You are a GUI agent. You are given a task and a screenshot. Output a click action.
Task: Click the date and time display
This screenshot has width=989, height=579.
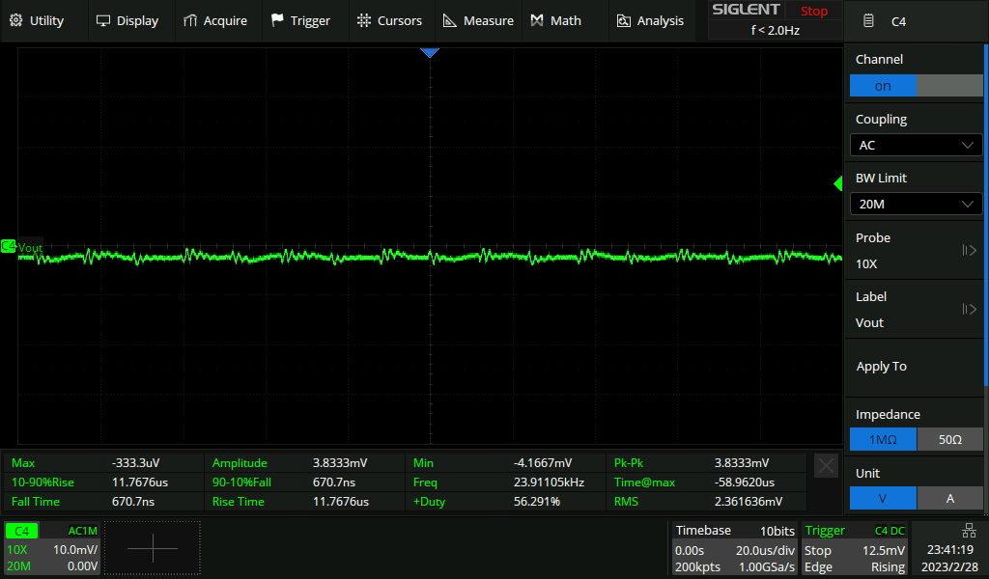point(949,558)
